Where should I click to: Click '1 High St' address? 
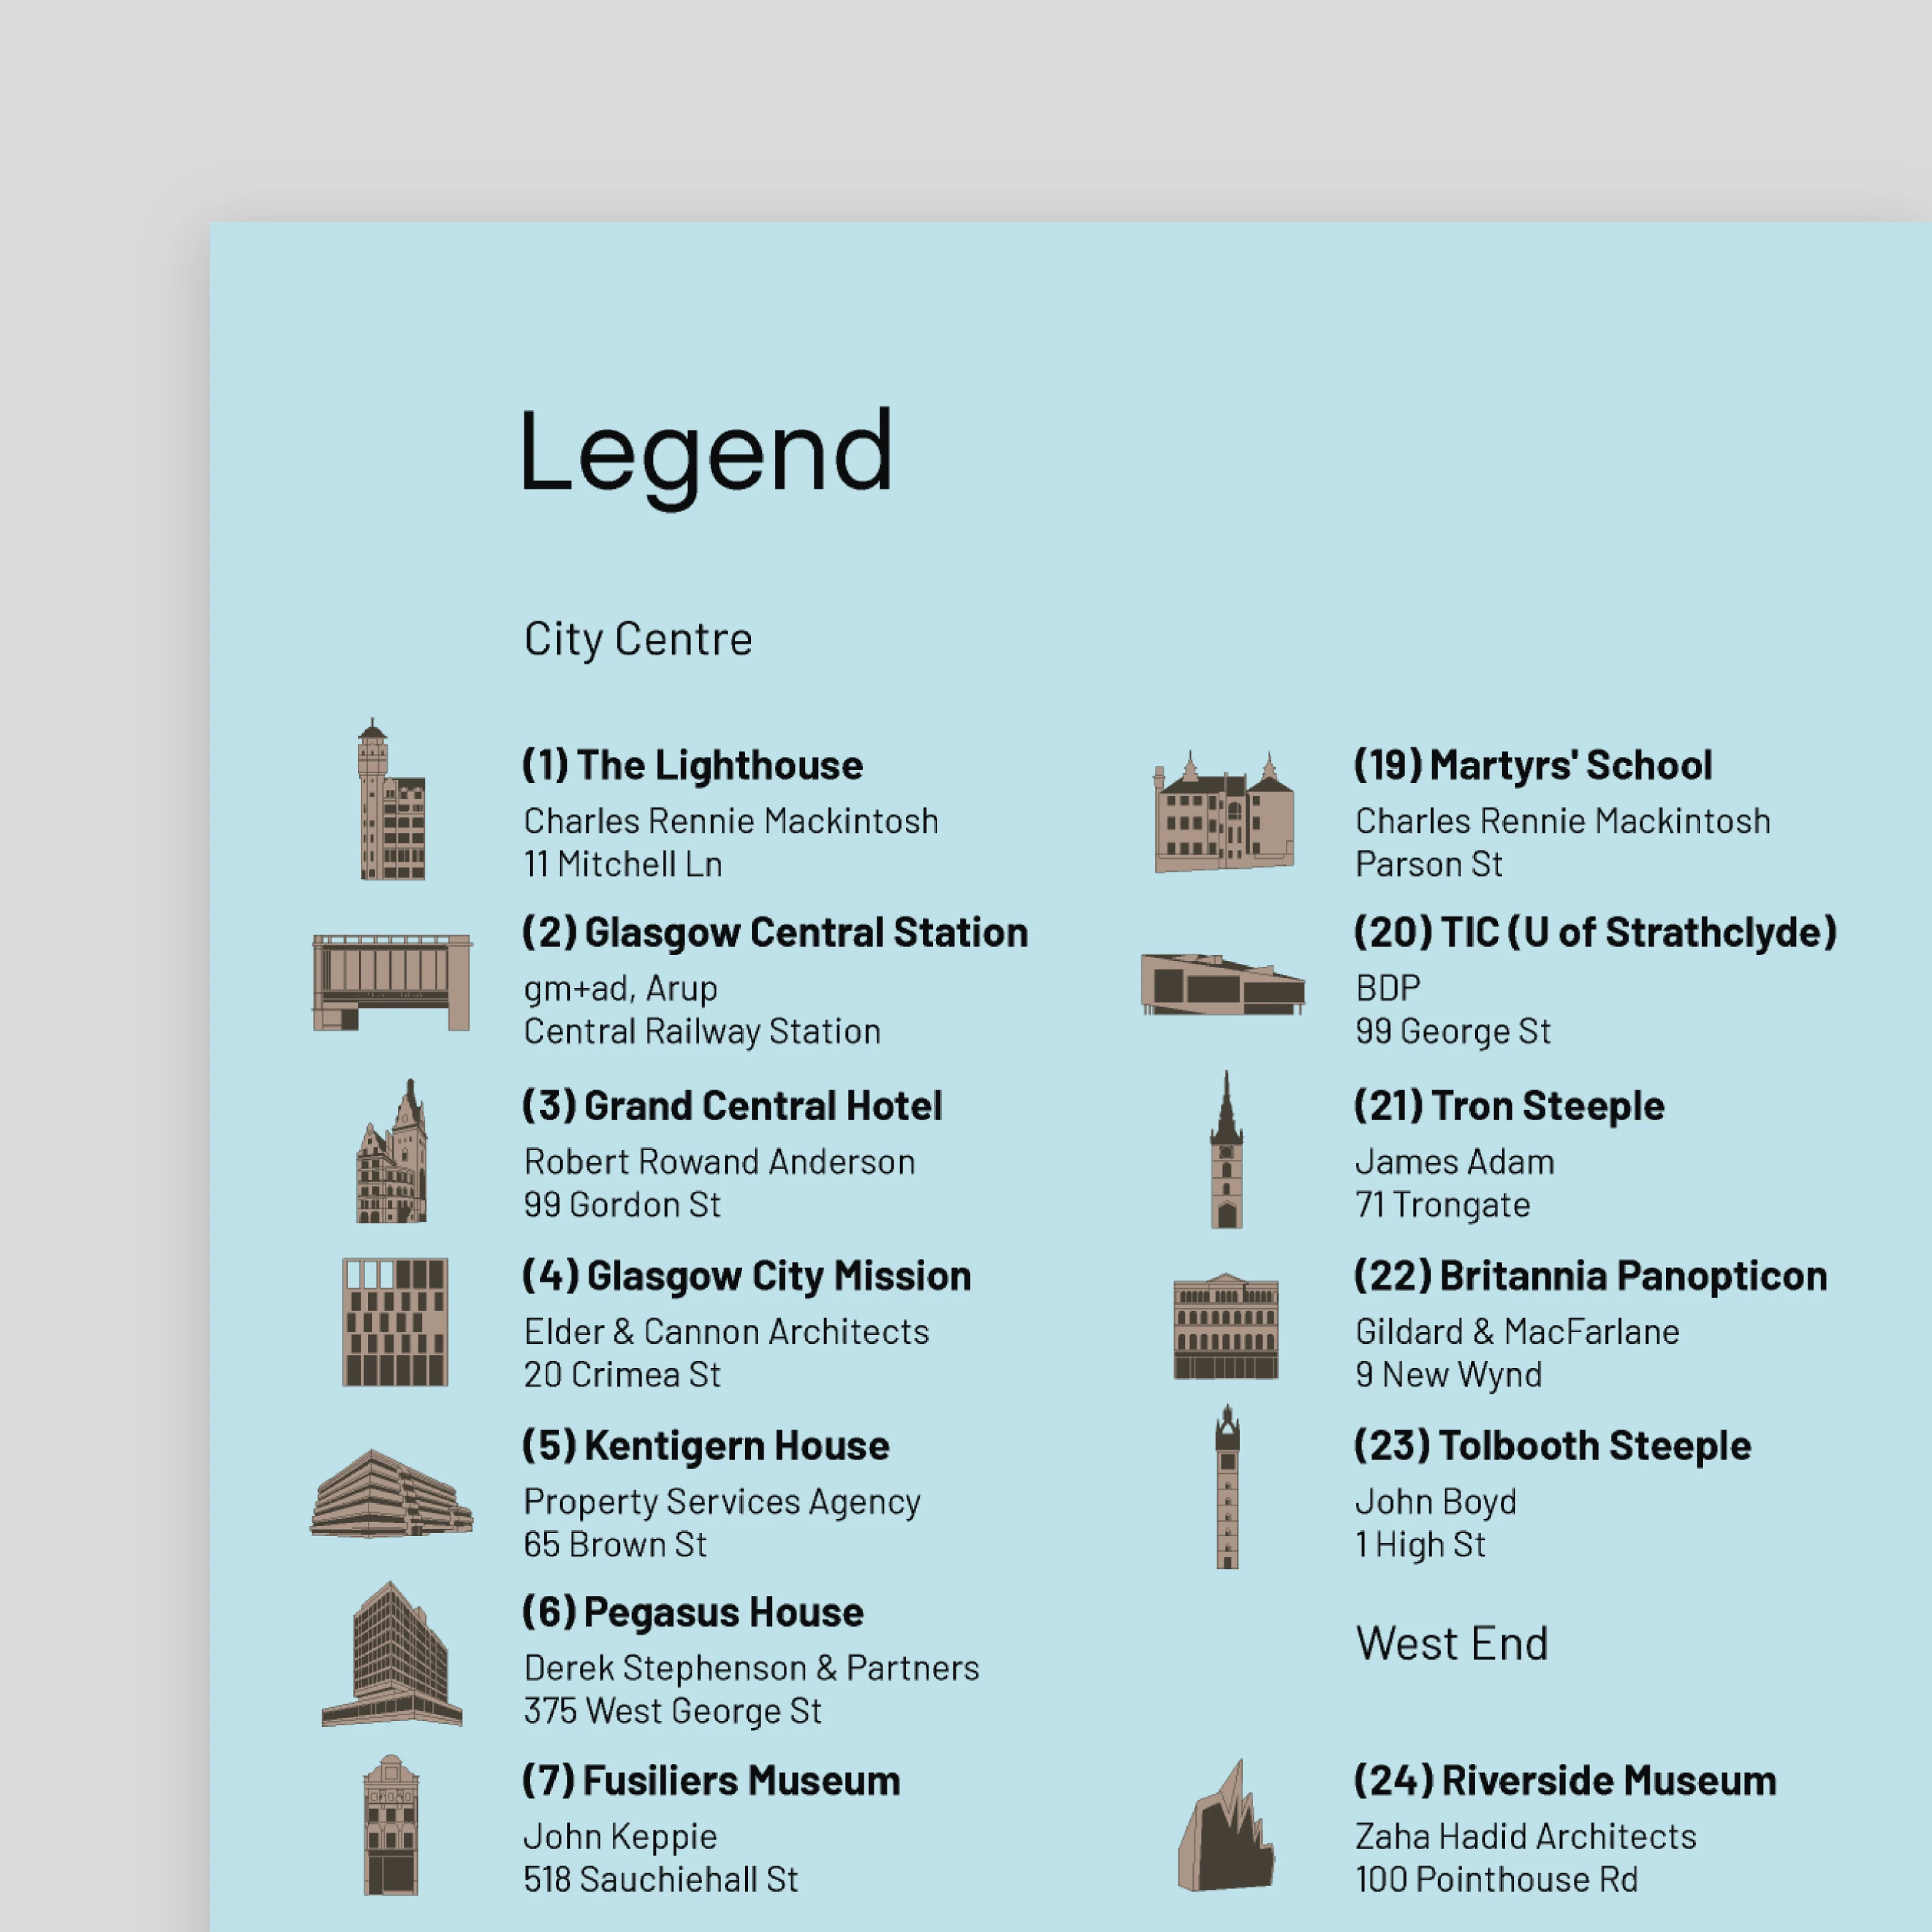point(1421,1546)
